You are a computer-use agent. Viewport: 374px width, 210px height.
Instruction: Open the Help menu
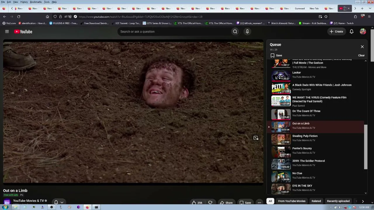point(54,2)
